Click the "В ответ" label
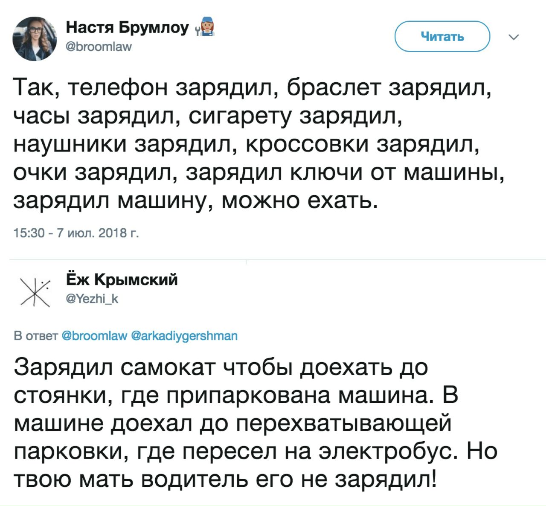The image size is (546, 506). point(36,336)
